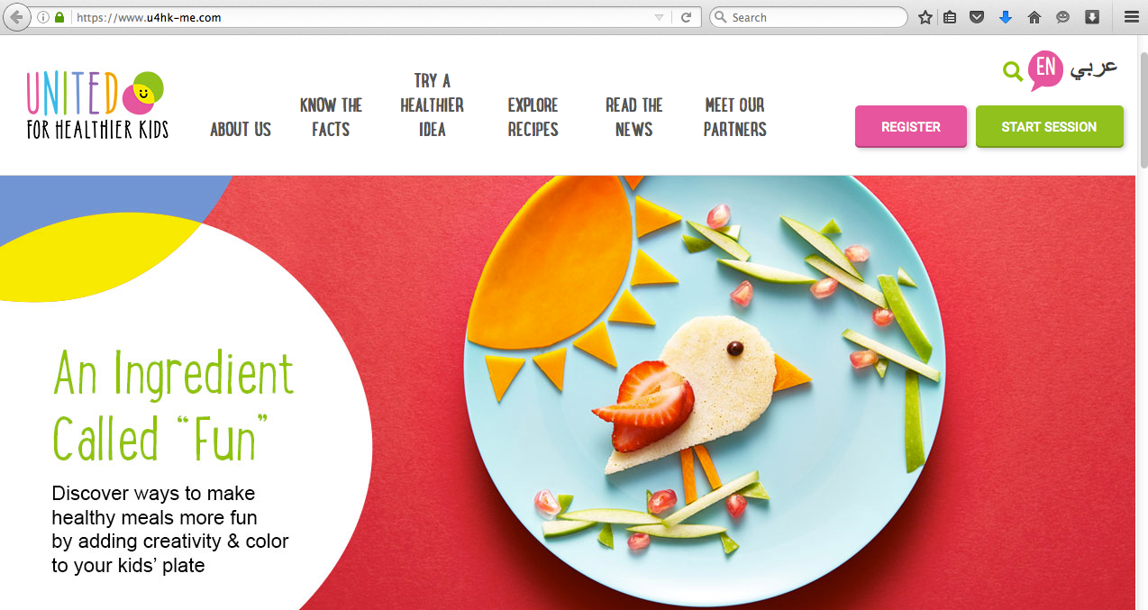Go back using the browser back arrow
The image size is (1148, 610).
(x=15, y=17)
